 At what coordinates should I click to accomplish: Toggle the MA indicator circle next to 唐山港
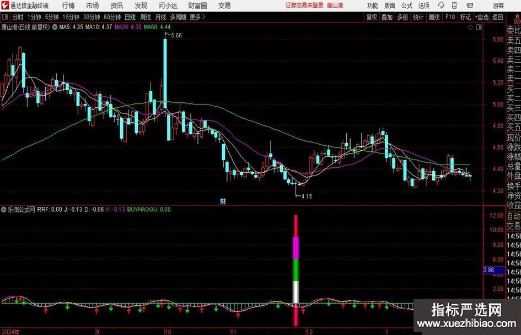coord(55,26)
